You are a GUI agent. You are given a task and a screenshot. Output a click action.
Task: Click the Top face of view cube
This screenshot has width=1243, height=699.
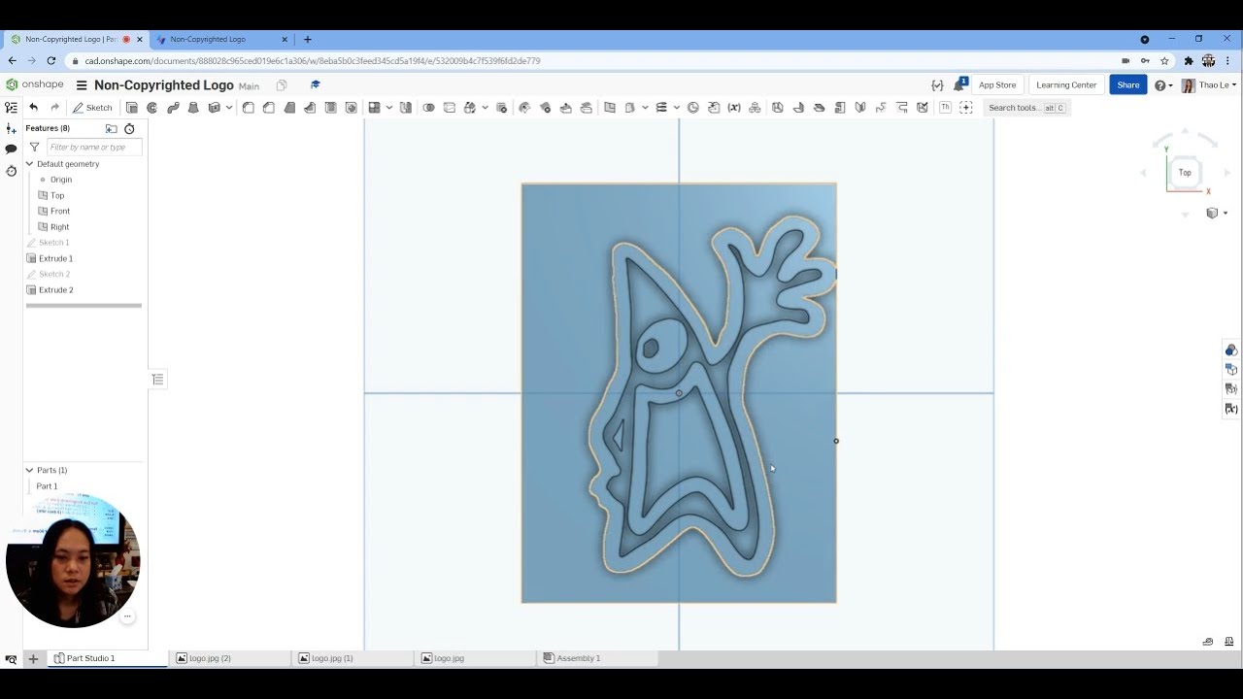(1185, 173)
